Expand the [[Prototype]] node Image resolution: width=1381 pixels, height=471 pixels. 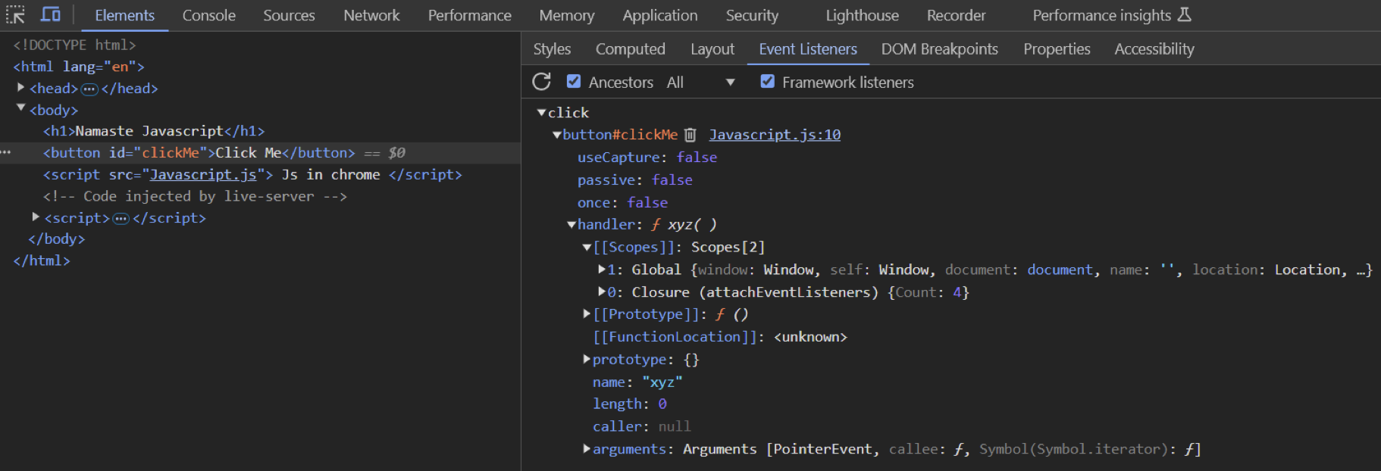point(587,313)
